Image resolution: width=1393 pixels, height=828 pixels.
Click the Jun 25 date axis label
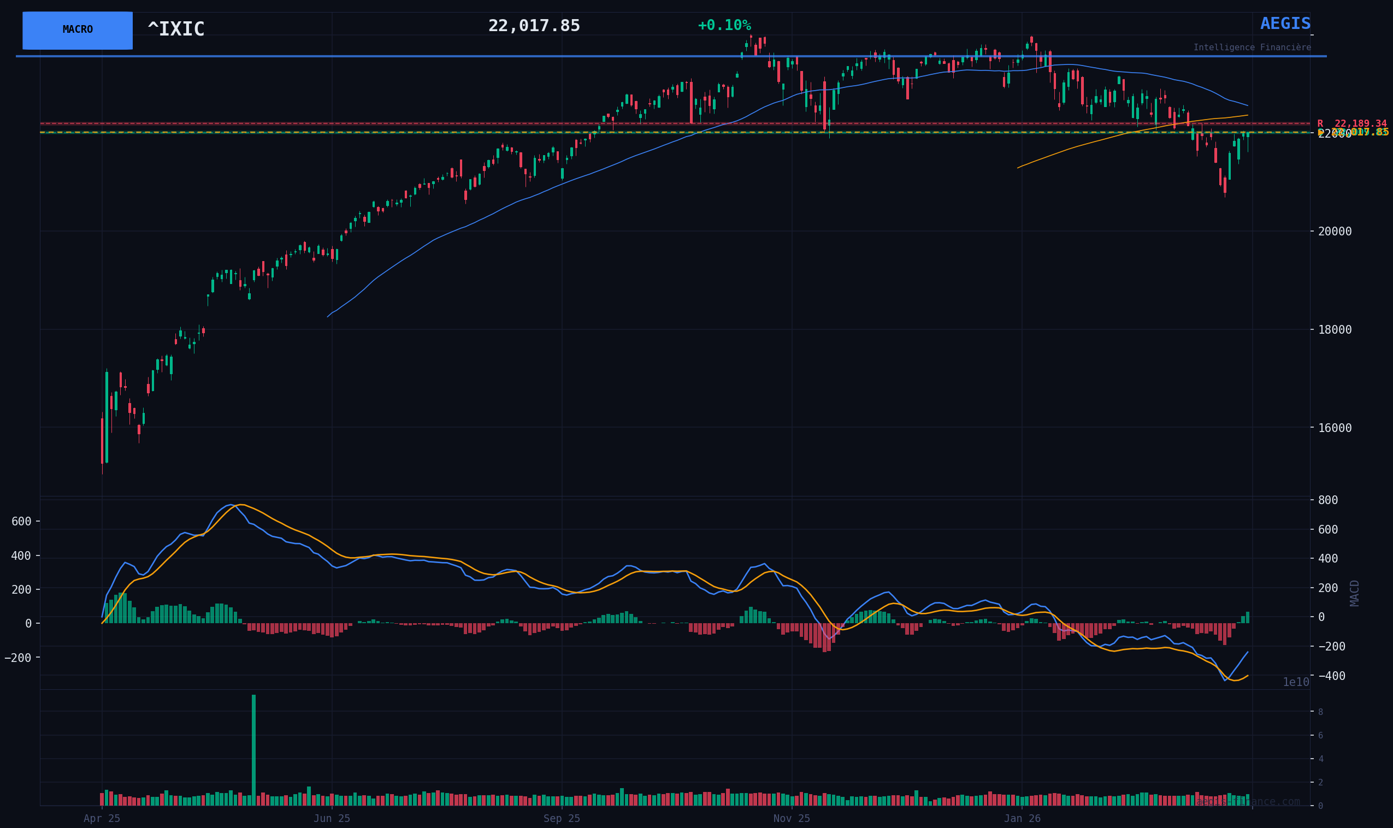point(332,819)
